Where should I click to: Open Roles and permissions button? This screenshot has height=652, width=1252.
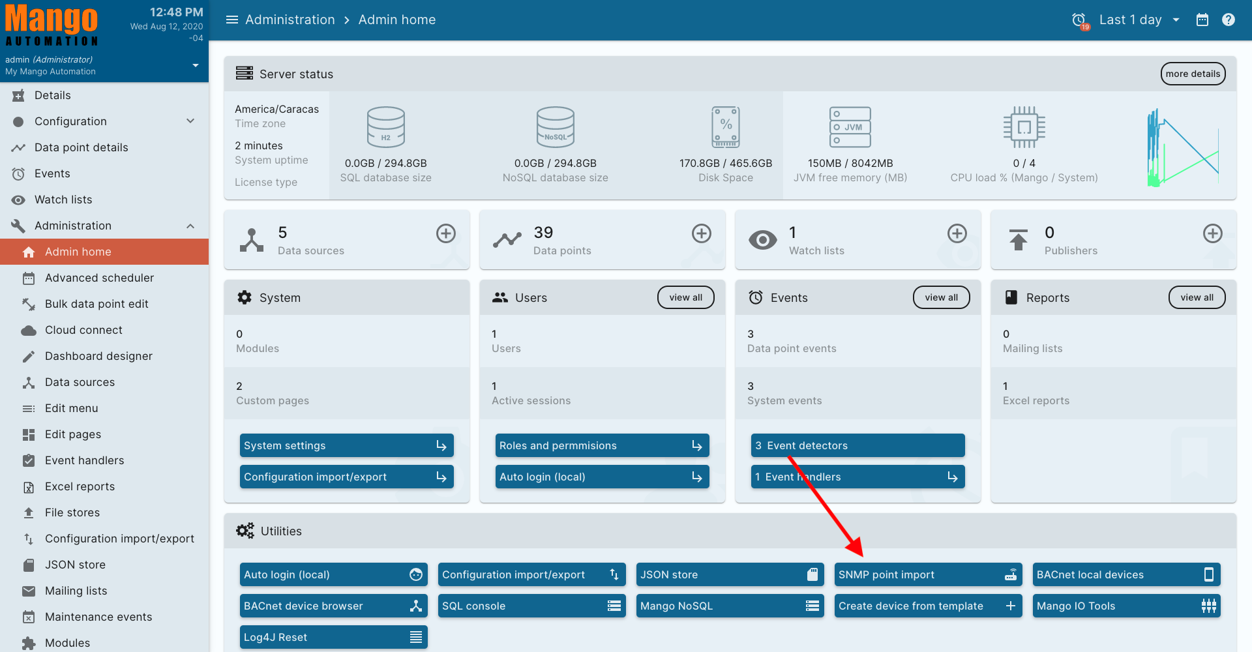[x=603, y=445]
